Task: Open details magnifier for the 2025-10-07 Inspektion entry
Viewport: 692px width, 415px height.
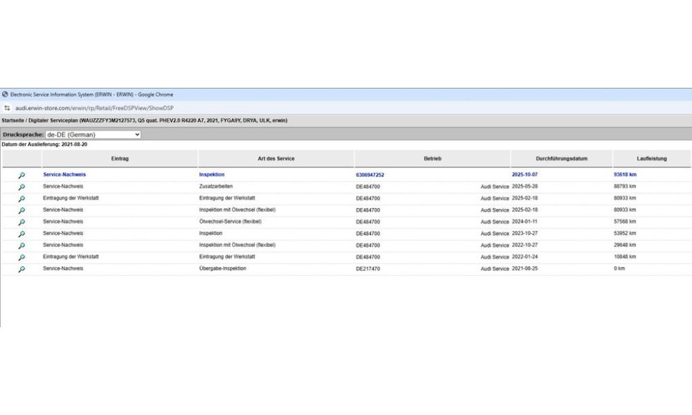Action: pos(21,176)
